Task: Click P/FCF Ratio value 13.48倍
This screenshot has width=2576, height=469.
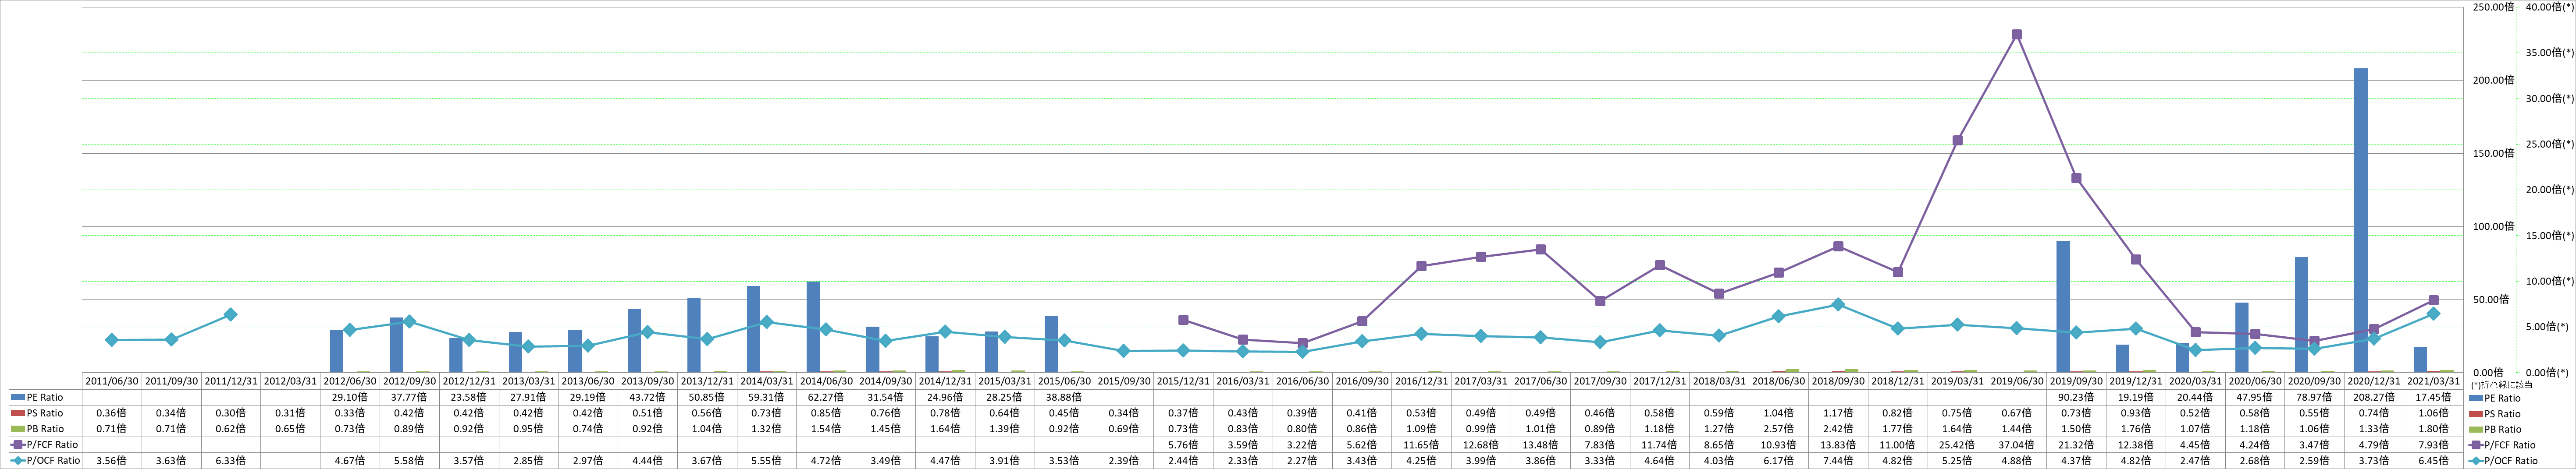Action: (x=1541, y=445)
